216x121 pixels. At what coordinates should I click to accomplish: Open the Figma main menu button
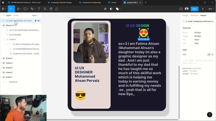point(4,9)
